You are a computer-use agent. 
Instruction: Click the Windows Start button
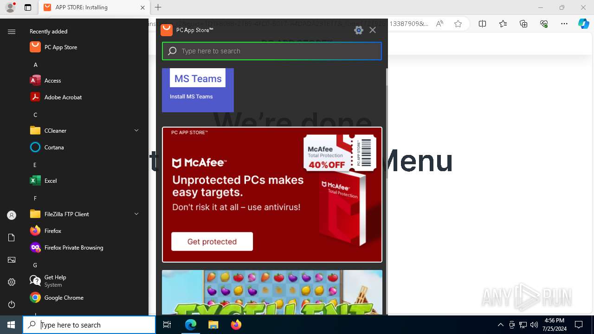coord(11,325)
